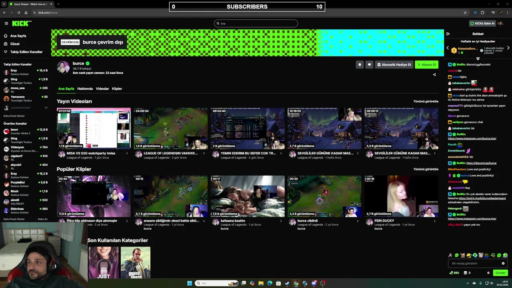Open the MISA VS S2G watchparty thumbnail
The width and height of the screenshot is (512, 288).
pyautogui.click(x=94, y=128)
